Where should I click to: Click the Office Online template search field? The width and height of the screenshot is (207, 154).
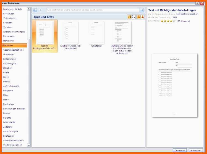tap(93, 10)
